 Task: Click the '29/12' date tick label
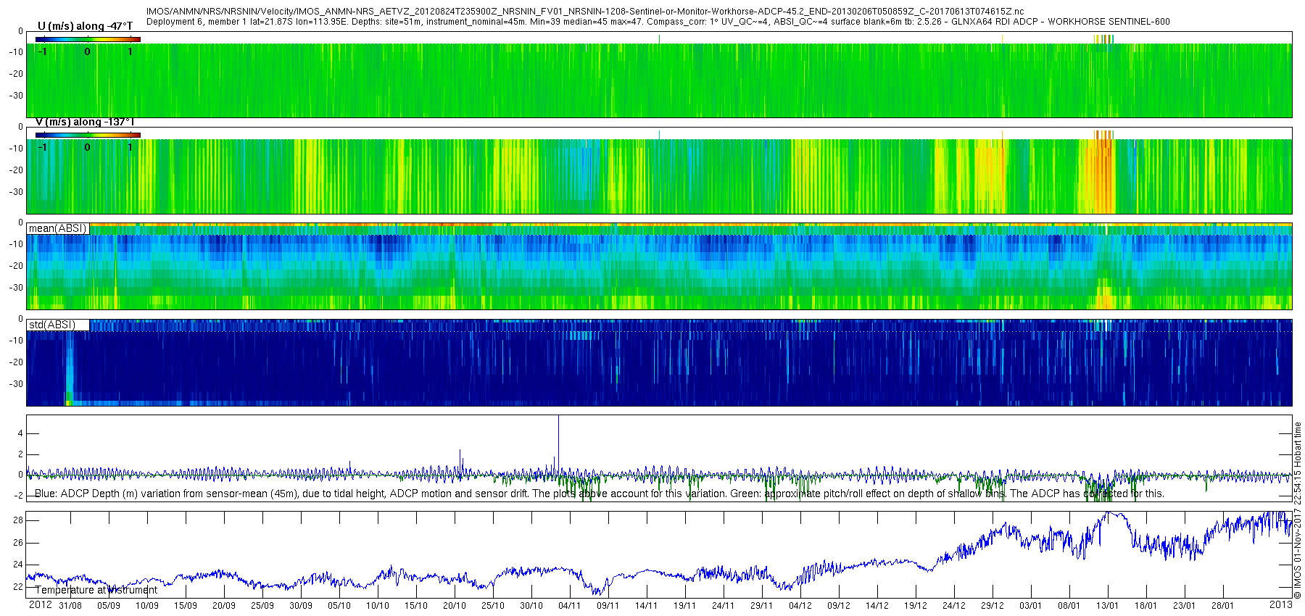[x=992, y=605]
